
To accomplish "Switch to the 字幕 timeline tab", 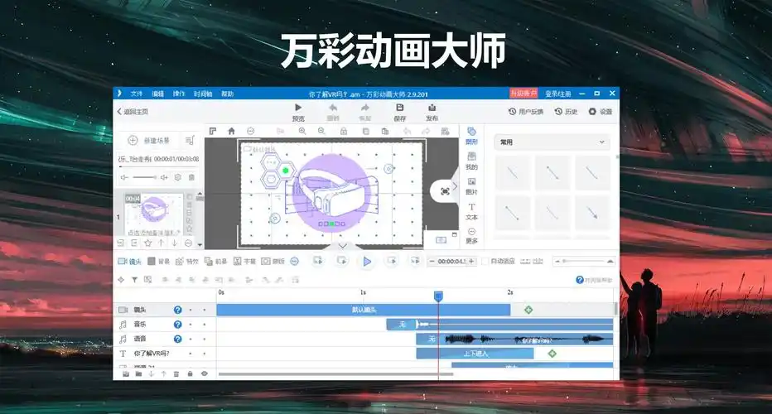I will [x=244, y=262].
